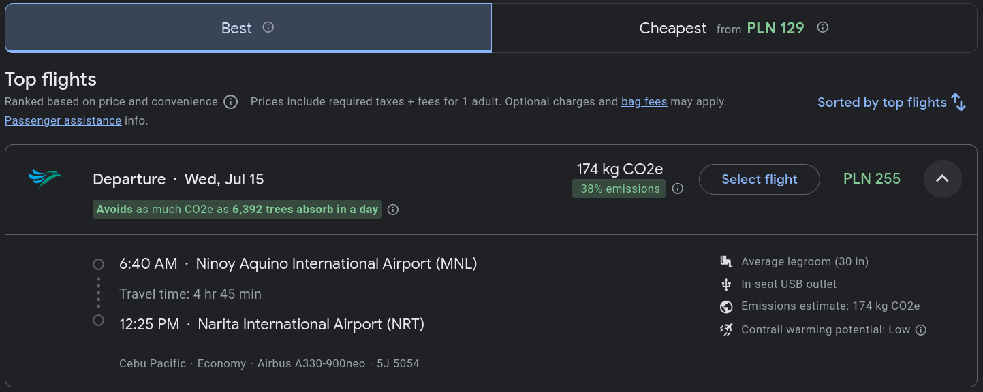
Task: Click the legroom seat icon
Action: [726, 262]
